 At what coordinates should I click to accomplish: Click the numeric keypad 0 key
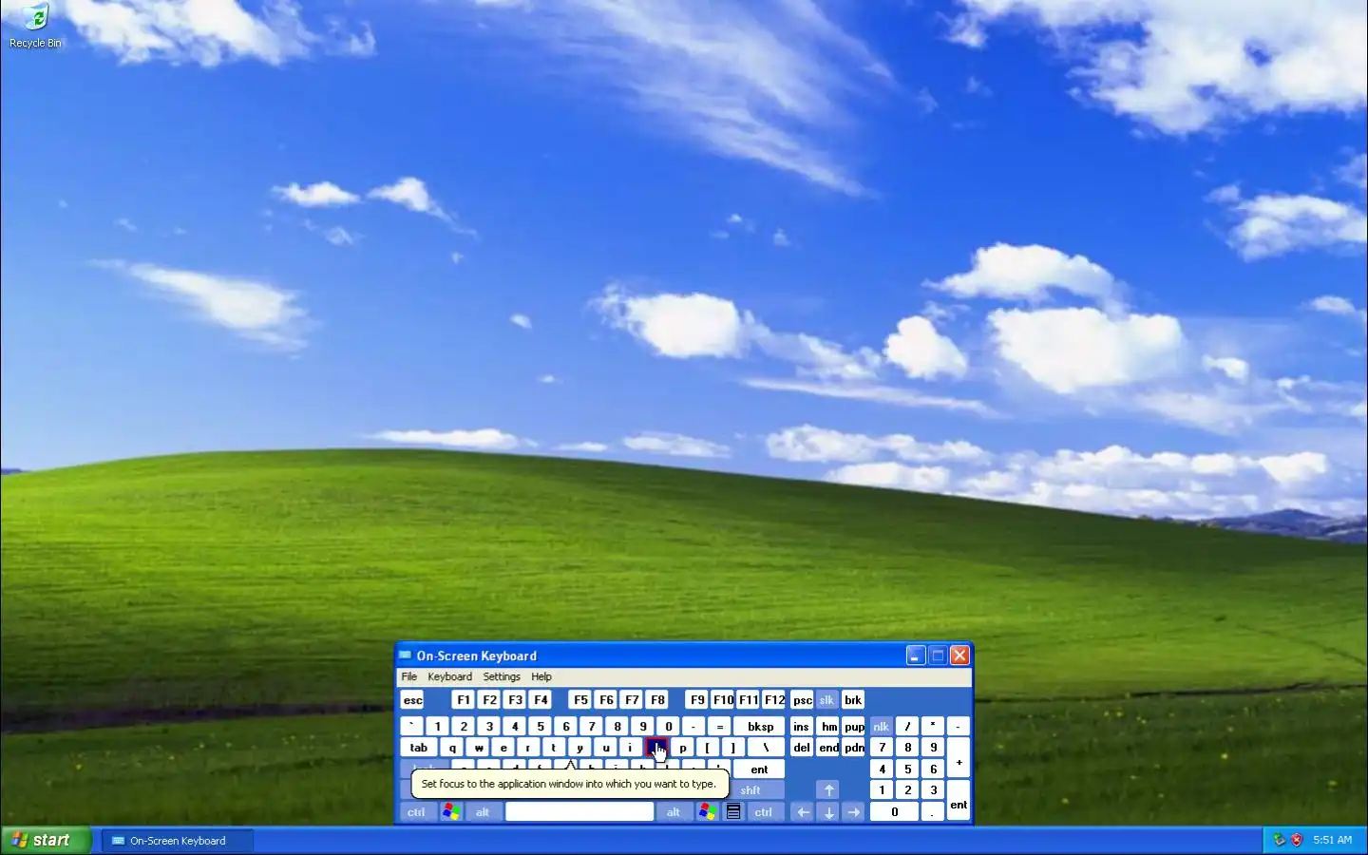(894, 812)
